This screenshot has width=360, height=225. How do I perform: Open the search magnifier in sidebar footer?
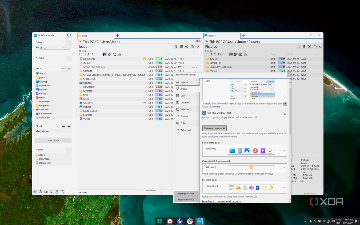[51, 192]
